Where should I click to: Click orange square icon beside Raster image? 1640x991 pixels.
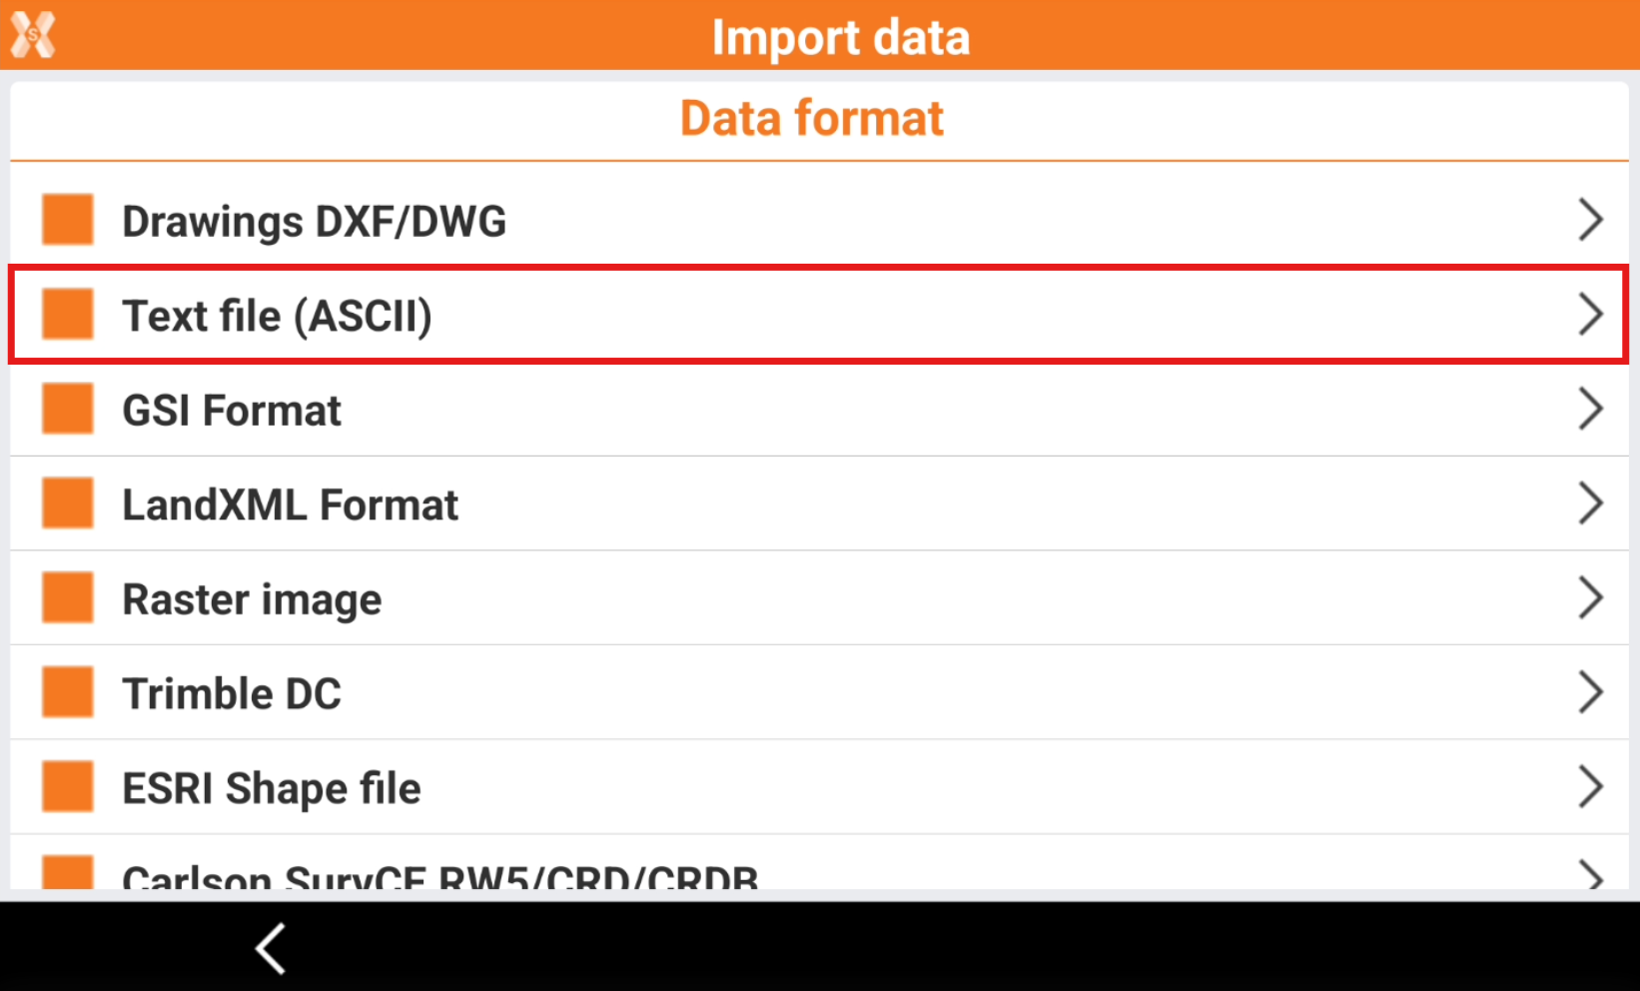pos(68,597)
